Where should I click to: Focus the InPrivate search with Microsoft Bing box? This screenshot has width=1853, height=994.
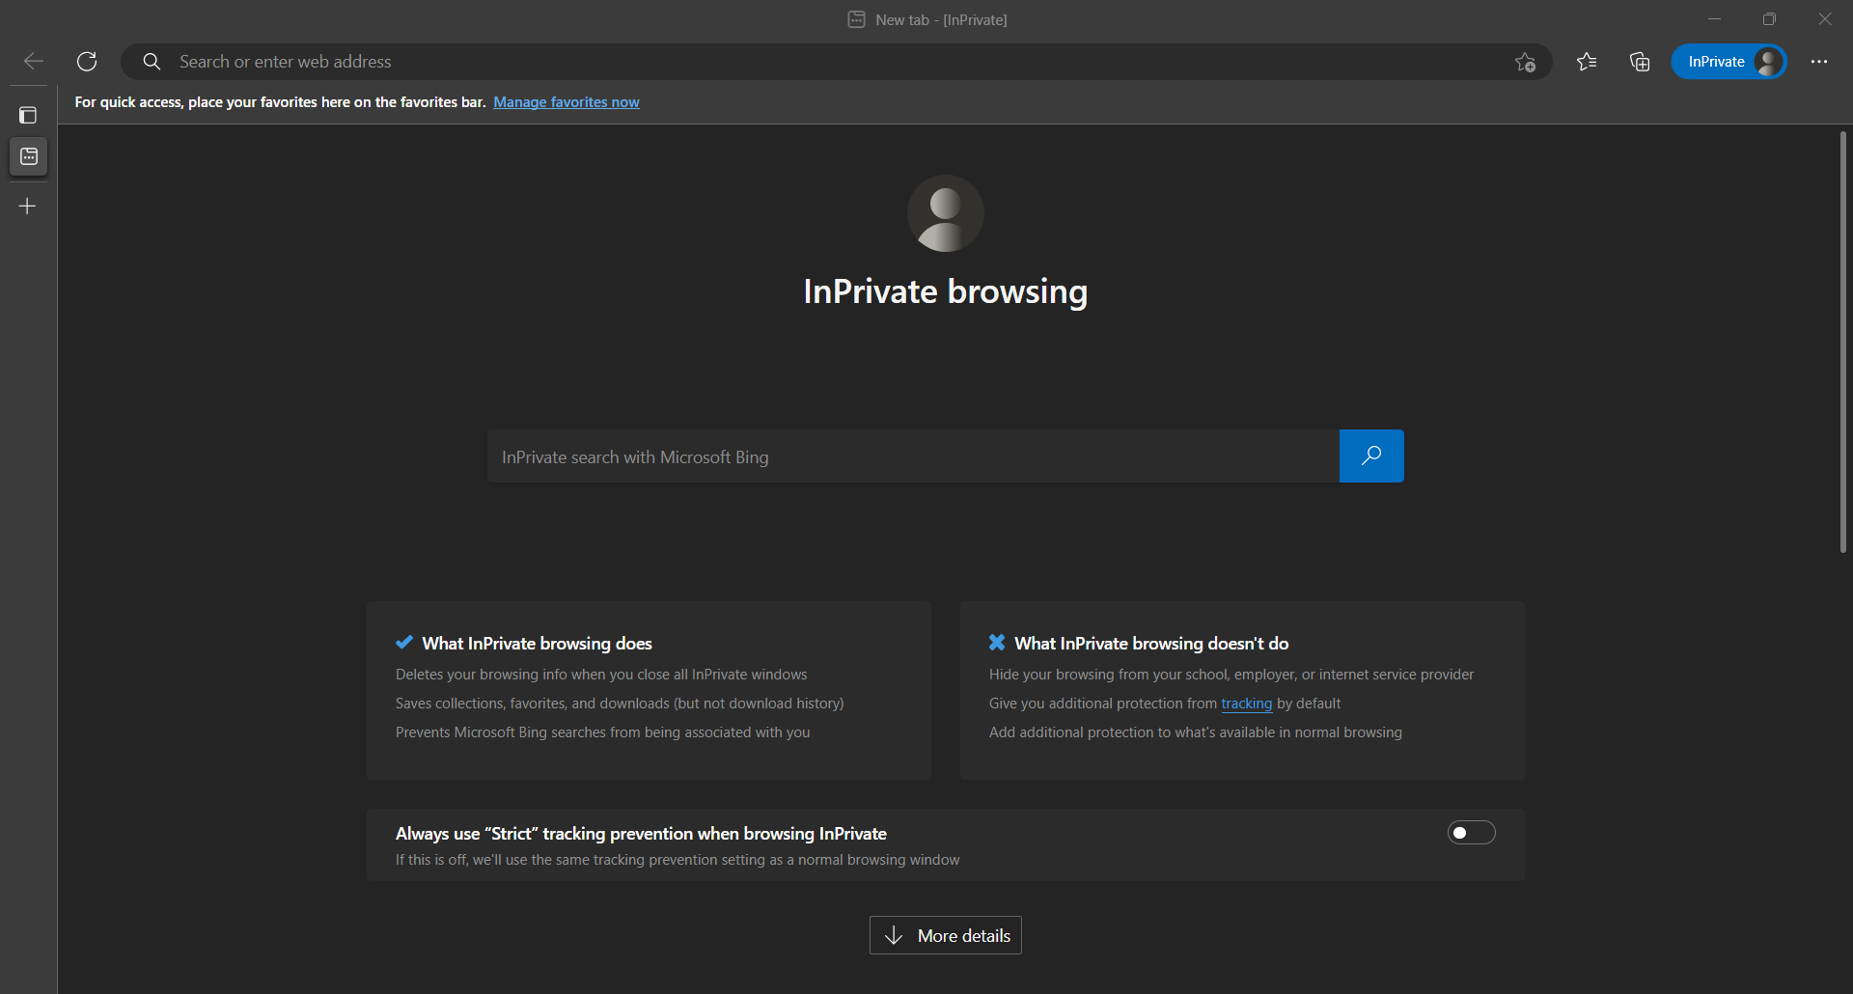(913, 456)
